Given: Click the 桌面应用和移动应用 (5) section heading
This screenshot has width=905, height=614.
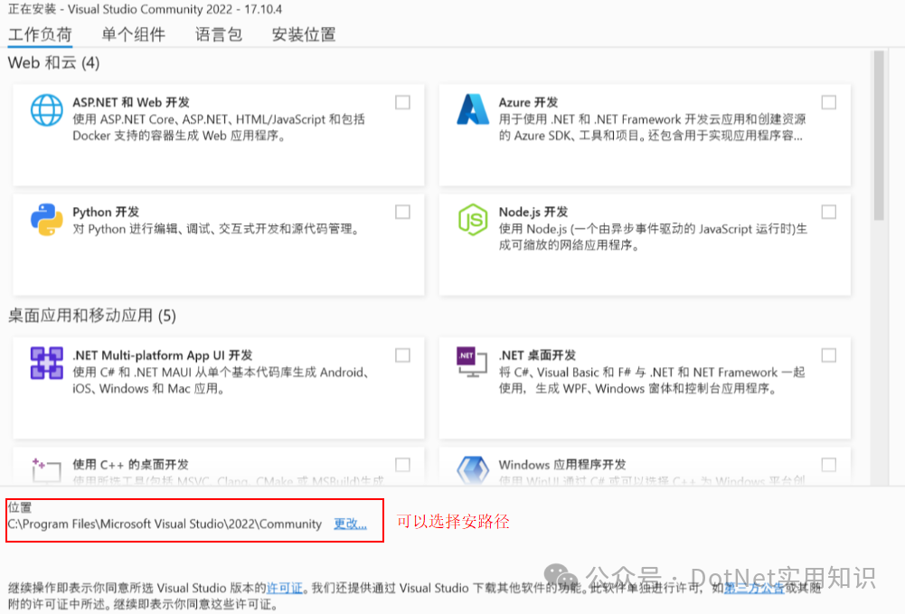Looking at the screenshot, I should click(x=92, y=316).
